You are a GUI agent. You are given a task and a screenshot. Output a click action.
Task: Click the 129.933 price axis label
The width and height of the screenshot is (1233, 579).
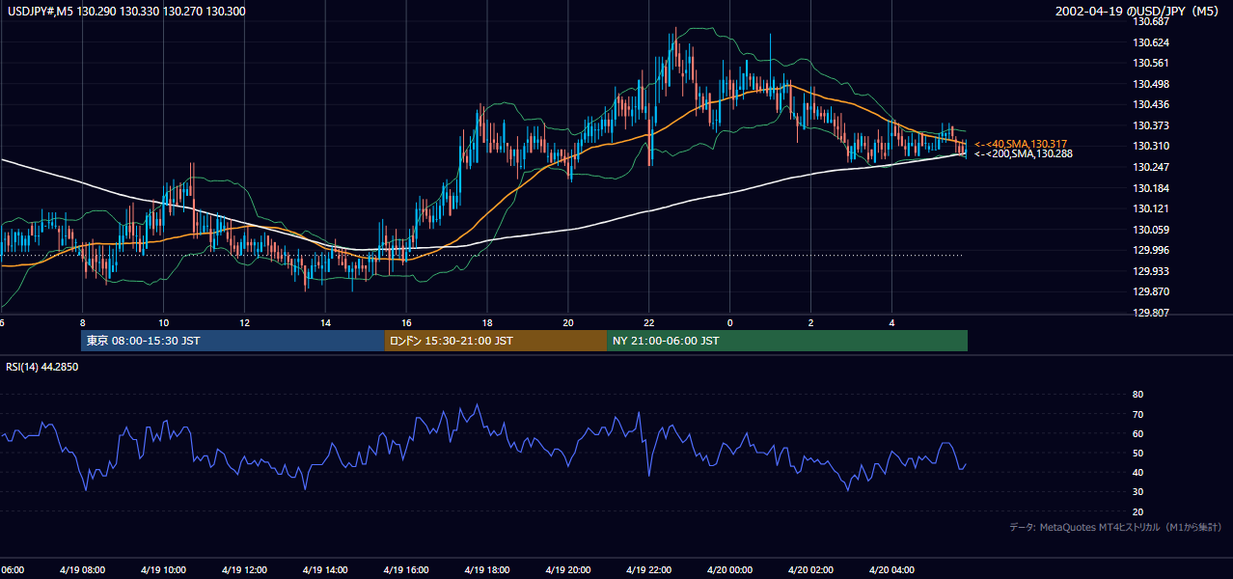point(1150,271)
